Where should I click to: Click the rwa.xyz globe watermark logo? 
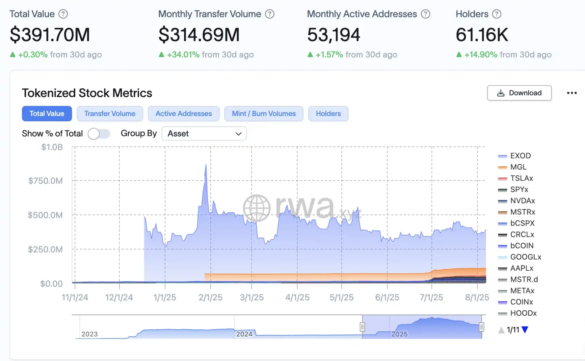(257, 208)
